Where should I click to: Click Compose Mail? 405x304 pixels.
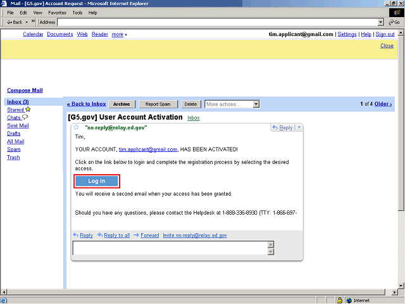click(x=25, y=91)
